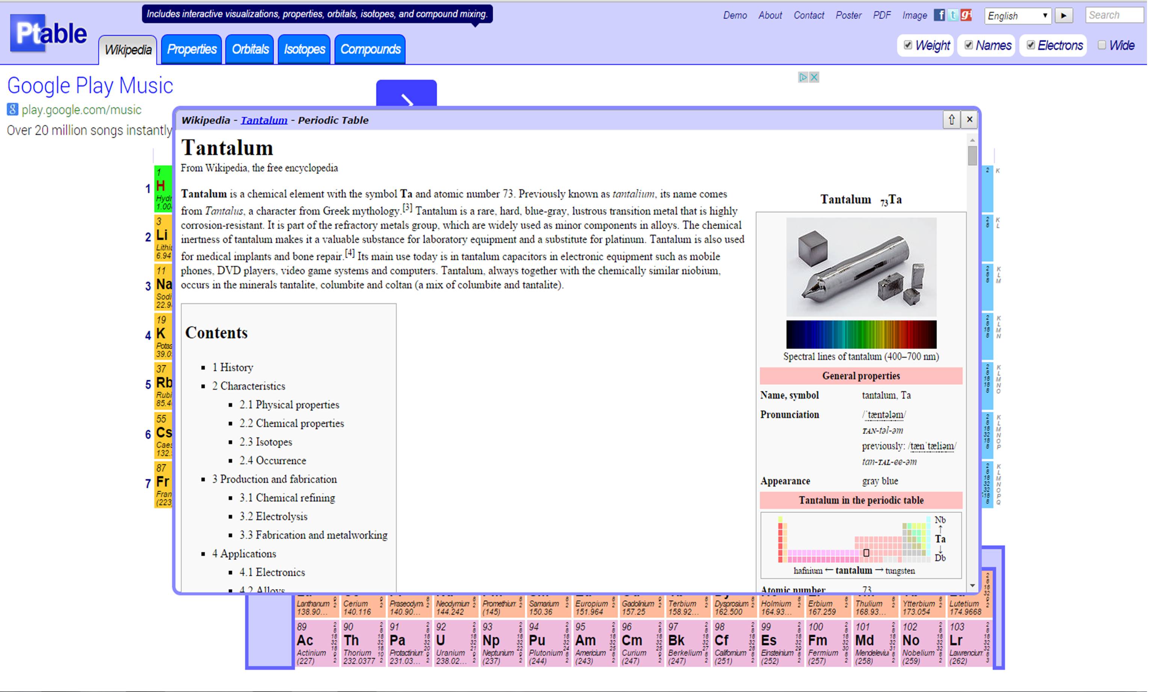1153x692 pixels.
Task: Click the scrollbar down arrow in panel
Action: tap(972, 586)
